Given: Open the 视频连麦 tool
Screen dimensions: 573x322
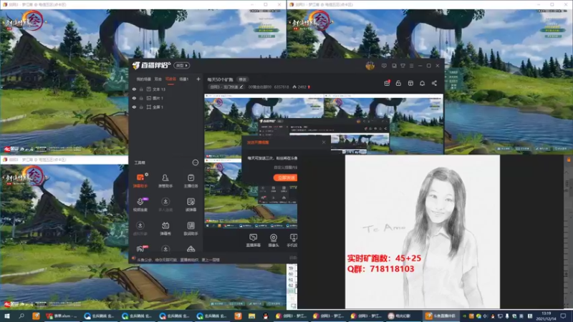Looking at the screenshot, I should pos(140,205).
